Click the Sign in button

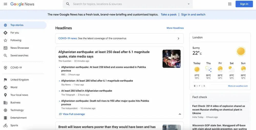click(244, 4)
